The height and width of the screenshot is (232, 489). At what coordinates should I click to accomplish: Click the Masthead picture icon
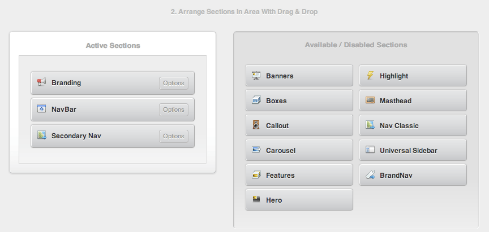[x=370, y=100]
